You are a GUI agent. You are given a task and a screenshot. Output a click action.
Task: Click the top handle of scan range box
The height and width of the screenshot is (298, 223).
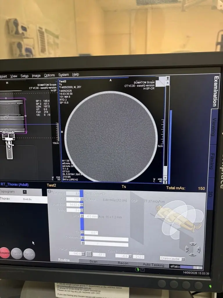[6, 98]
